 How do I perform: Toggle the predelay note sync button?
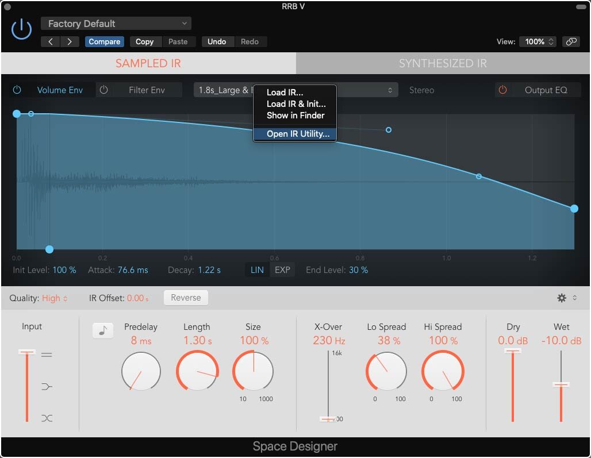[x=103, y=330]
